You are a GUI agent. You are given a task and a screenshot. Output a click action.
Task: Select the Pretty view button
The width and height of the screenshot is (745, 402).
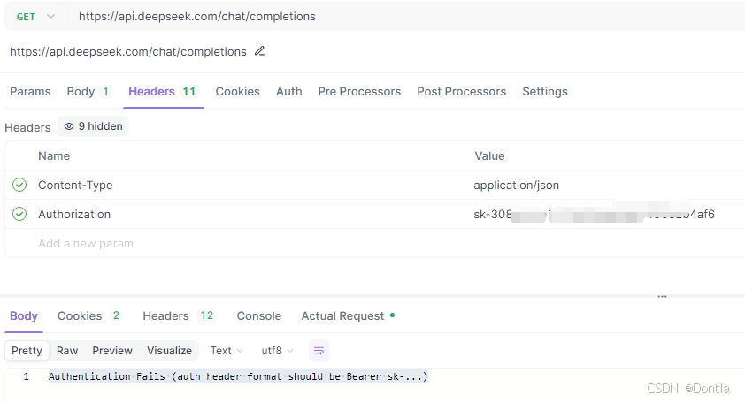[27, 350]
